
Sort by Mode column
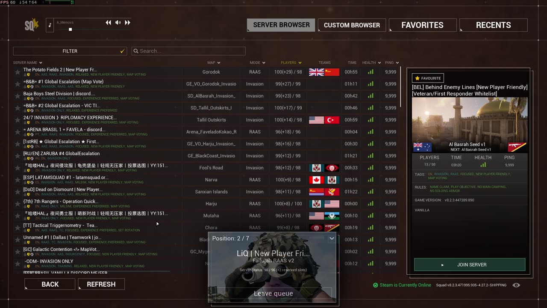257,62
